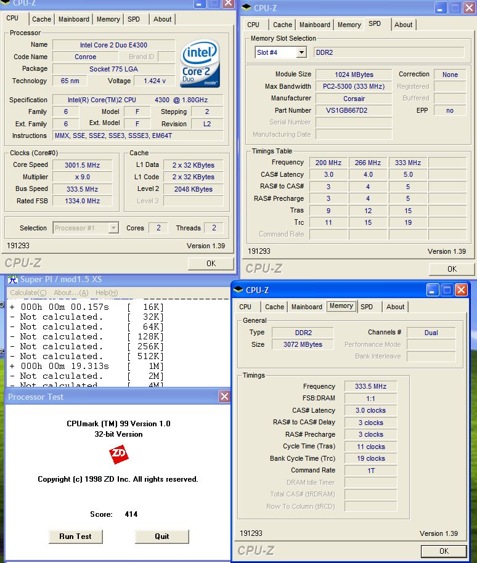Close the Processor Test dialog
The width and height of the screenshot is (477, 563).
[224, 397]
